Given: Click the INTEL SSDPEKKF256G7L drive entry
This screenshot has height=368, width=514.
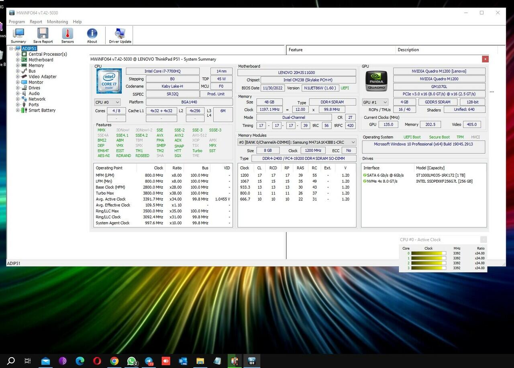Looking at the screenshot, I should click(x=444, y=181).
